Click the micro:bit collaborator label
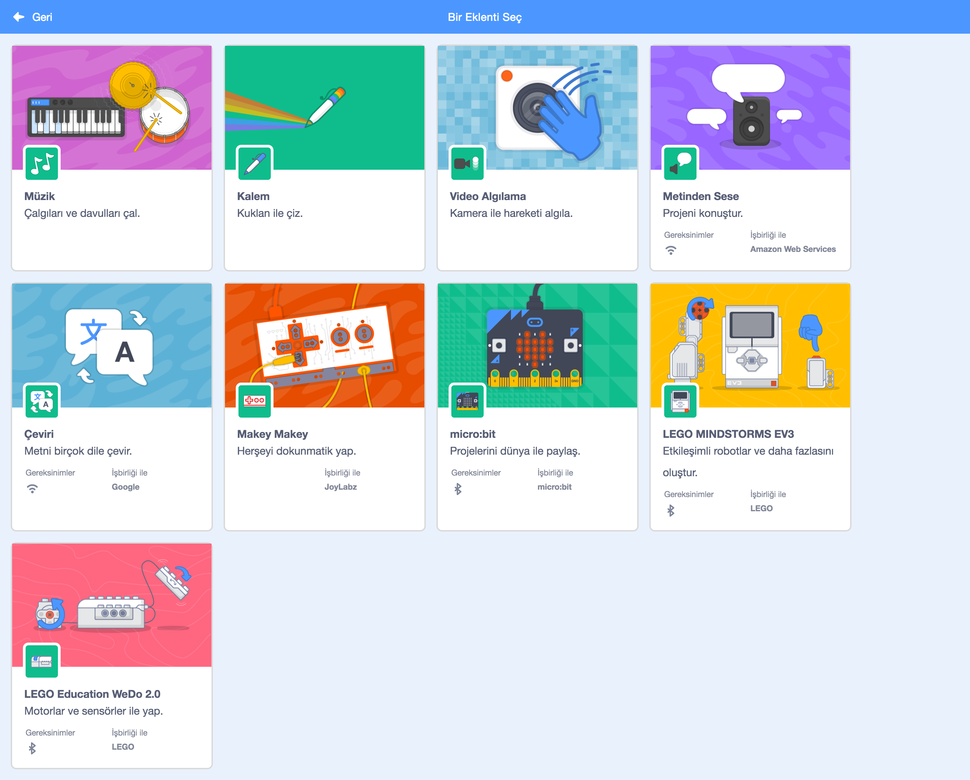 tap(554, 487)
